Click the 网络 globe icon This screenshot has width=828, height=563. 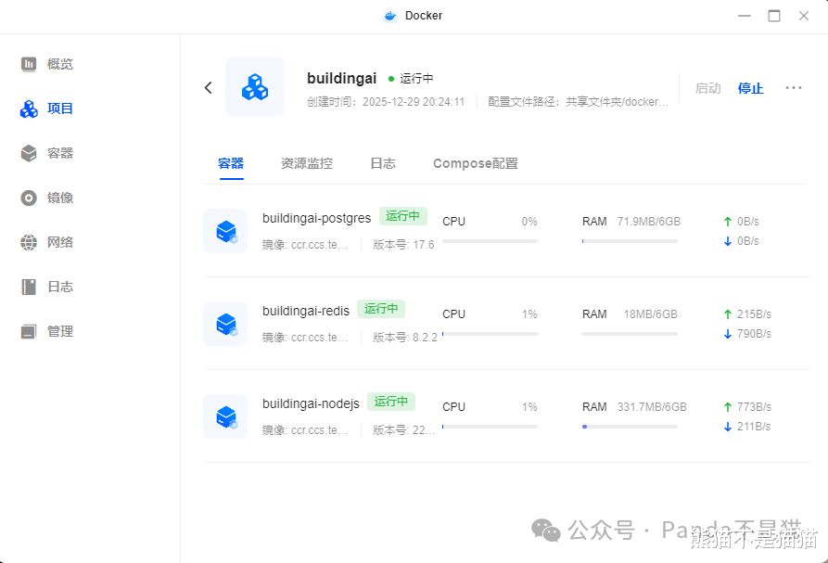pos(29,242)
